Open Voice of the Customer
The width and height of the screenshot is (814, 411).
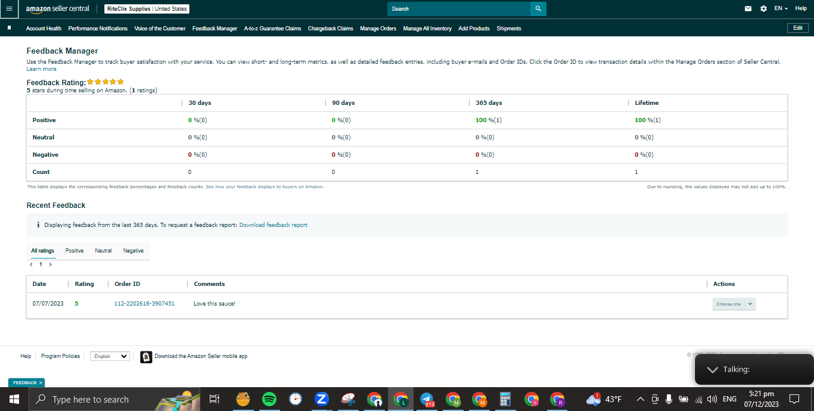[x=160, y=29]
